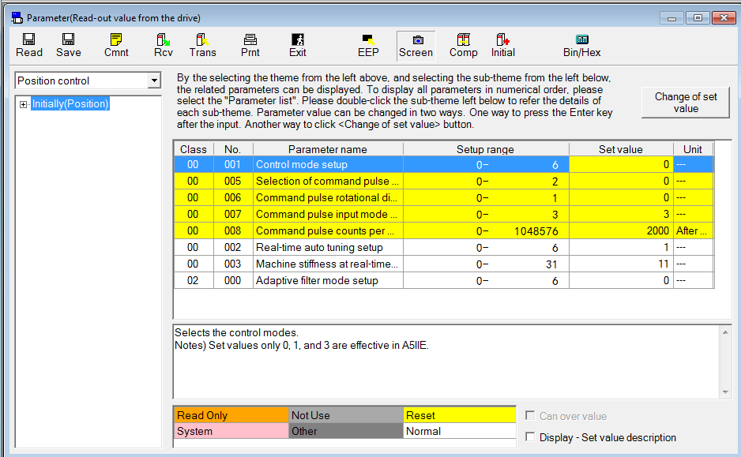Click the Normal white legend swatch
741x457 pixels.
(x=459, y=431)
